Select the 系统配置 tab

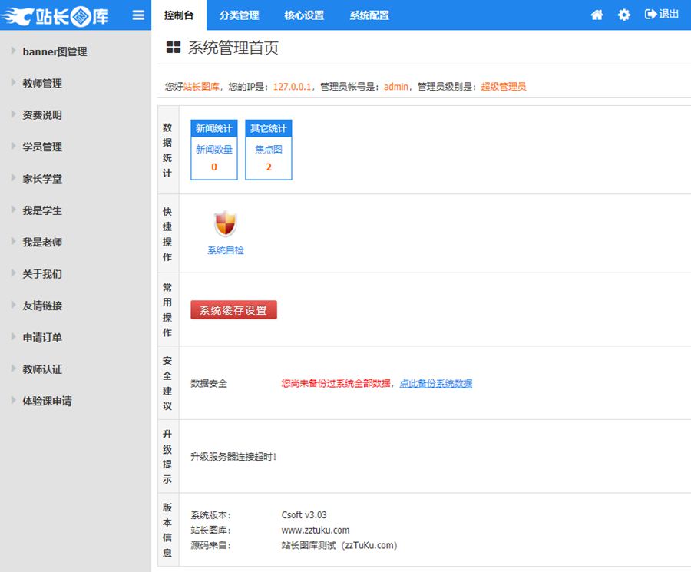pos(369,15)
